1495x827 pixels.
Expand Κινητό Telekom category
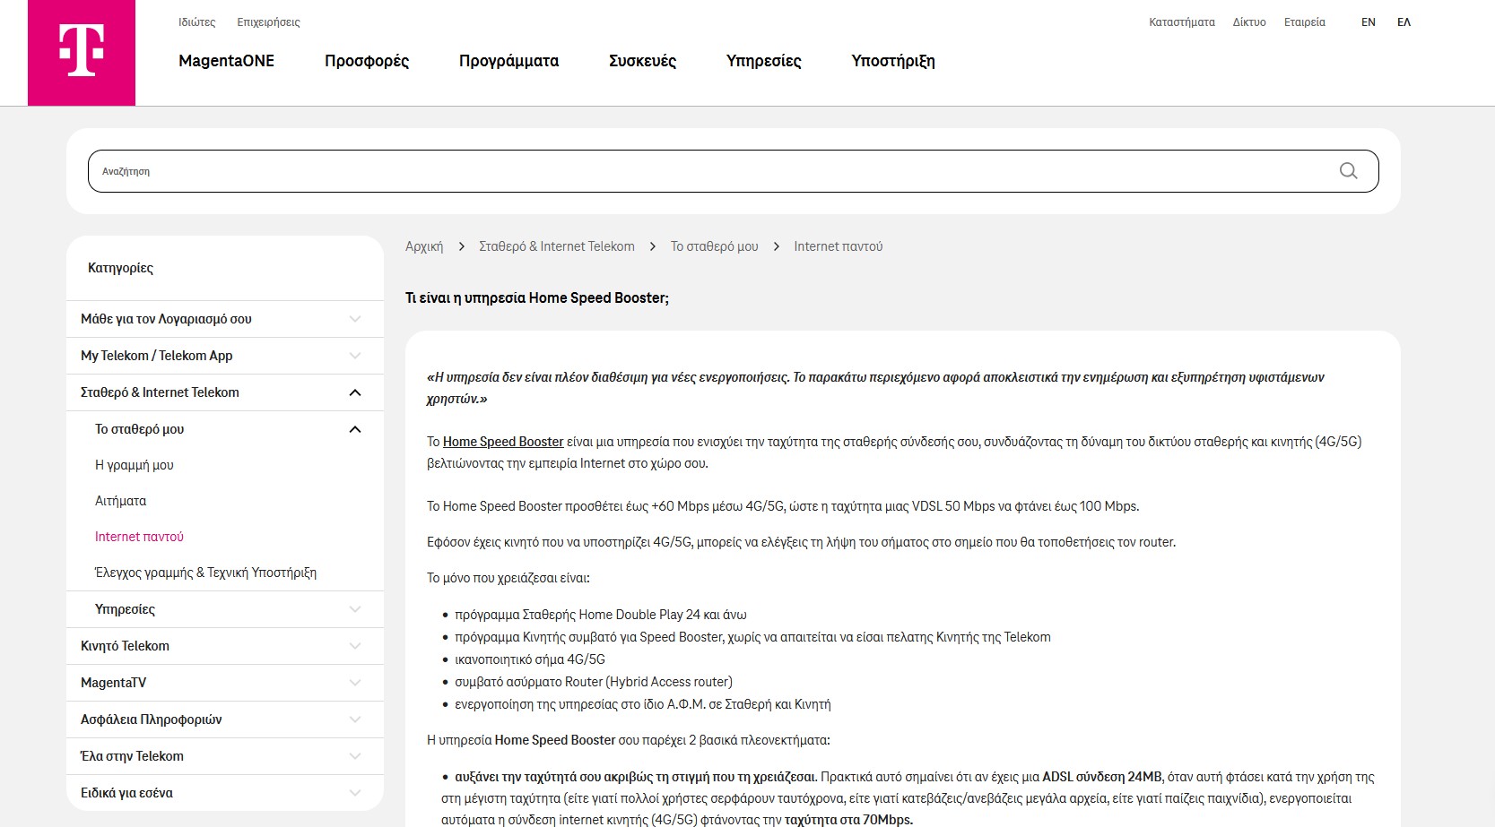(225, 646)
